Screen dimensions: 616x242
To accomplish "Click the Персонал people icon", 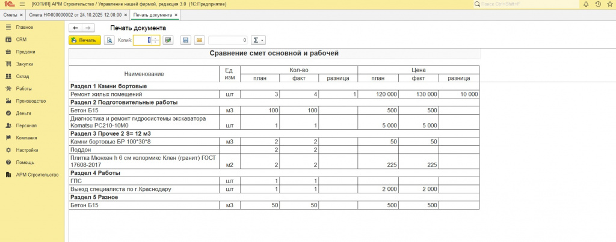I will 8,126.
